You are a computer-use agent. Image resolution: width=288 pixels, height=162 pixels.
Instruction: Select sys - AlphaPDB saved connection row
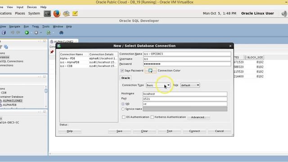(89, 62)
